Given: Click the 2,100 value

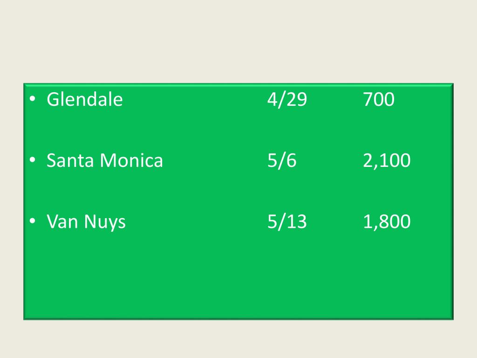Looking at the screenshot, I should (x=387, y=161).
